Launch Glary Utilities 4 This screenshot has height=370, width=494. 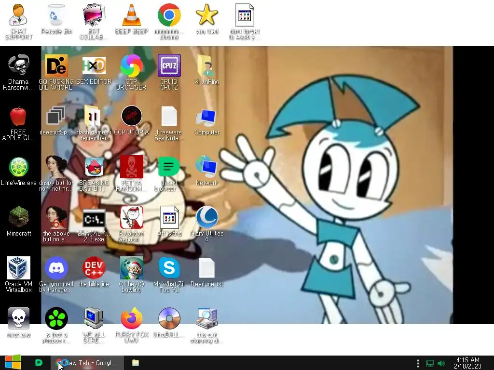point(206,225)
